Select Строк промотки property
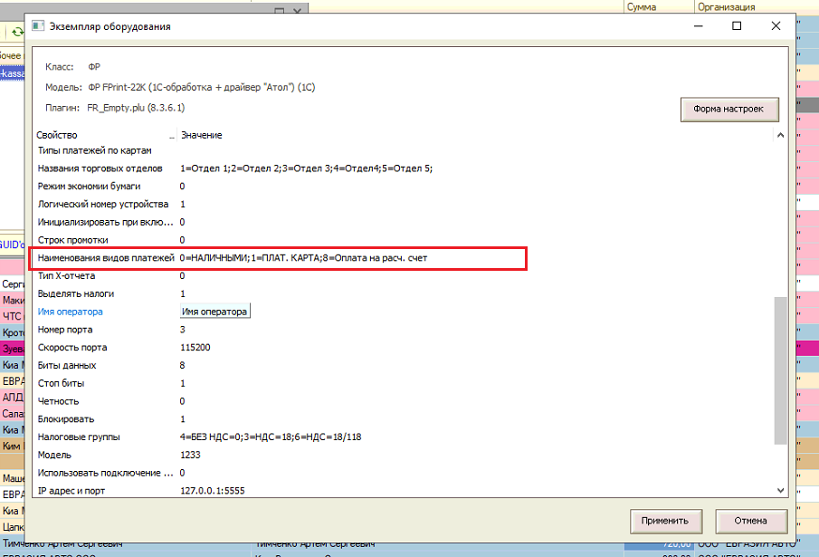The image size is (819, 557). click(x=72, y=240)
